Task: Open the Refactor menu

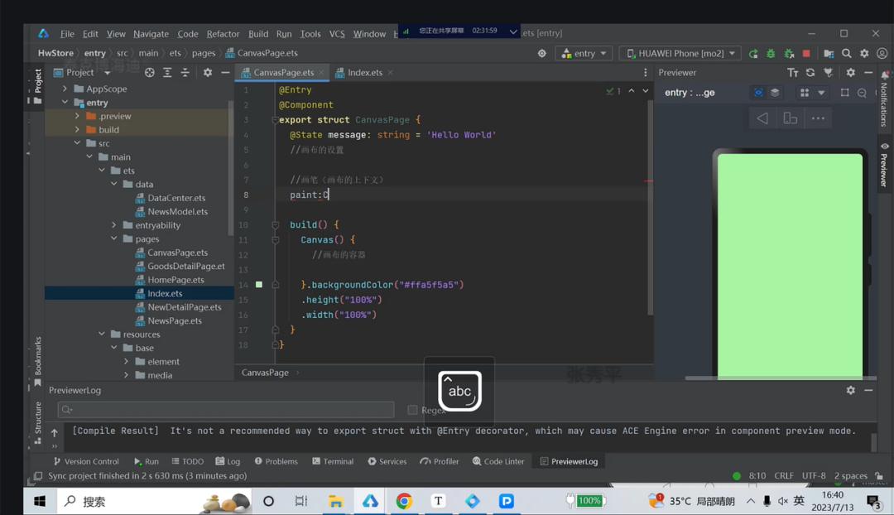Action: [223, 34]
